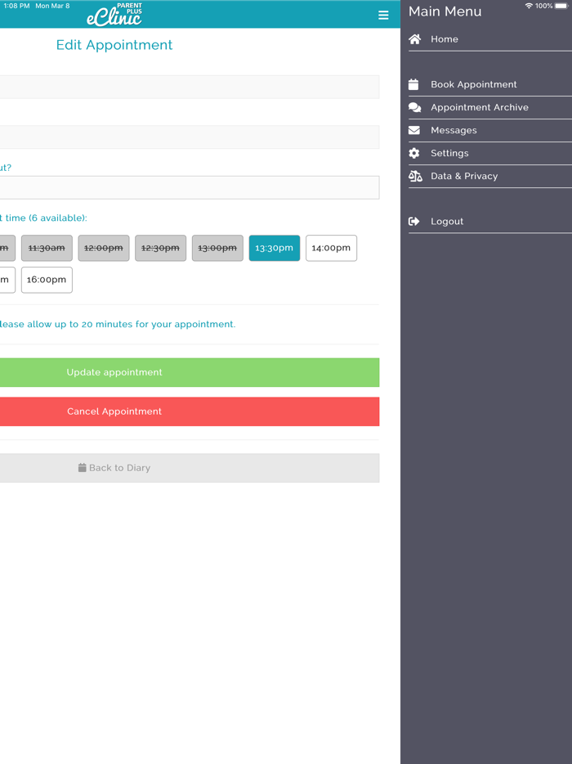The image size is (572, 764).
Task: Click the first input field under Edit Appointment
Action: tap(190, 87)
